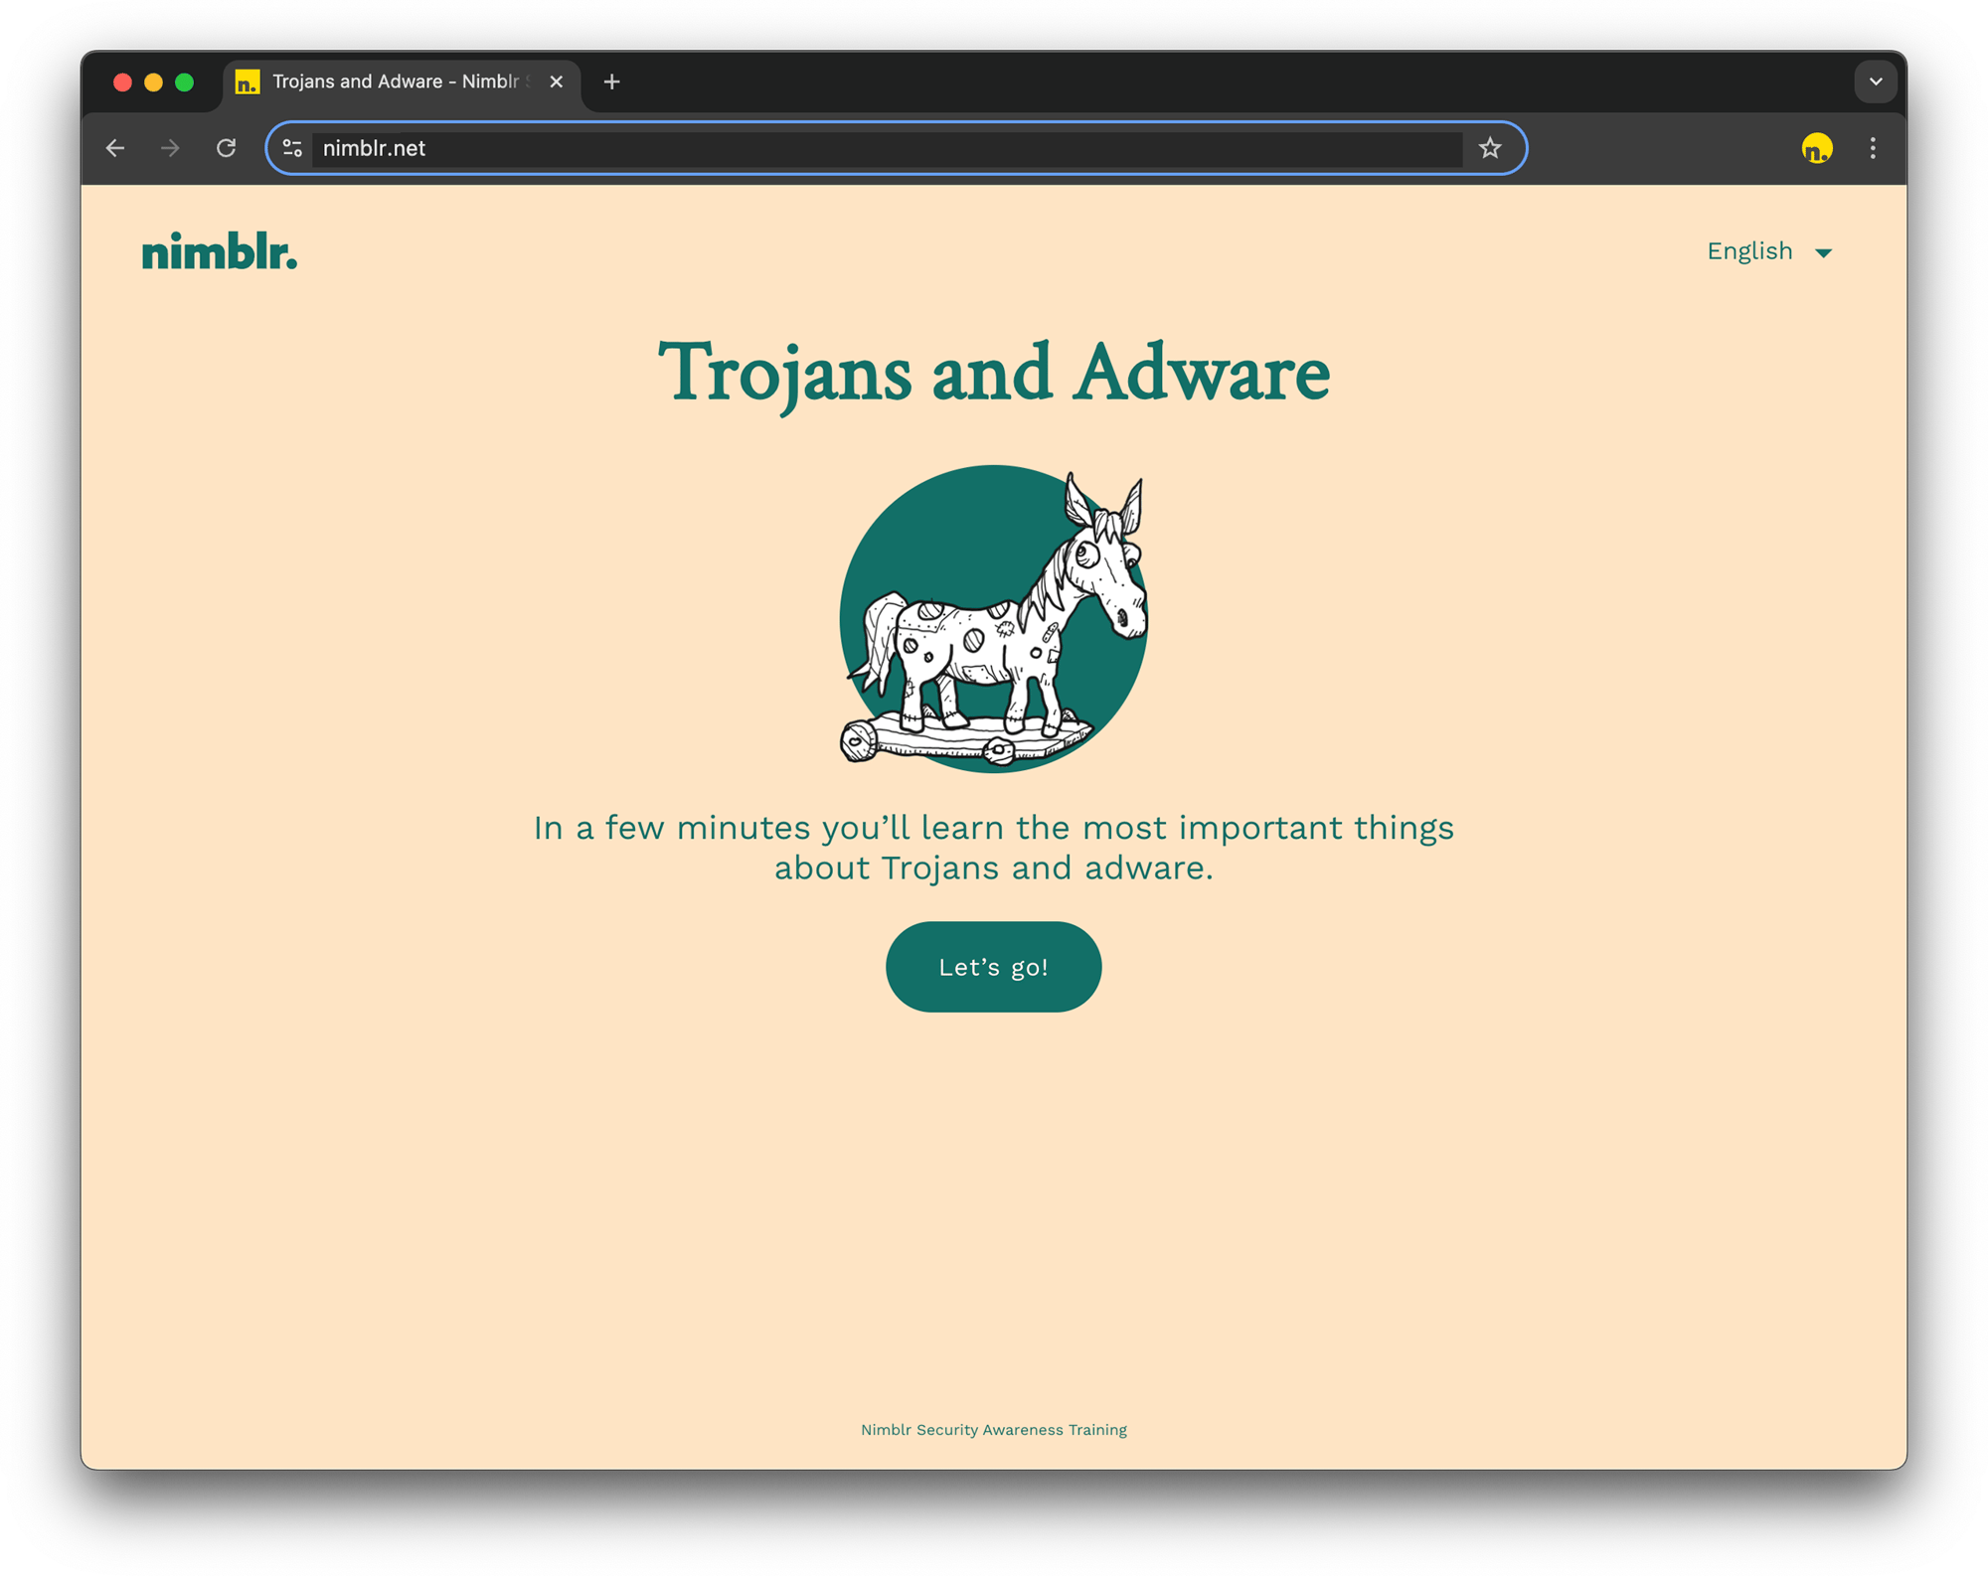Expand the tab search chevron
This screenshot has height=1576, width=1988.
(x=1876, y=81)
